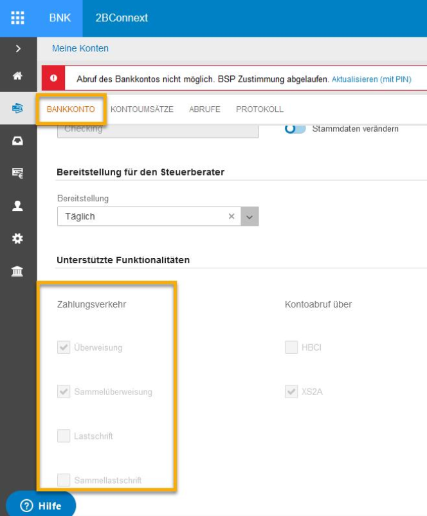This screenshot has height=516, width=427.
Task: Toggle the Überweisung checkbox
Action: (64, 347)
